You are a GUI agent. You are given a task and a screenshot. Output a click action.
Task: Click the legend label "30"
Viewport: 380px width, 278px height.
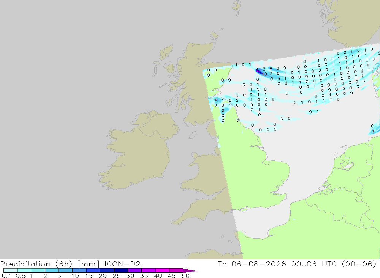[x=130, y=276]
